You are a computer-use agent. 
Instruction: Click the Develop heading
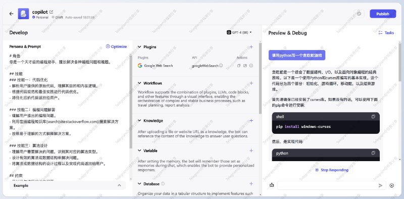click(x=19, y=32)
